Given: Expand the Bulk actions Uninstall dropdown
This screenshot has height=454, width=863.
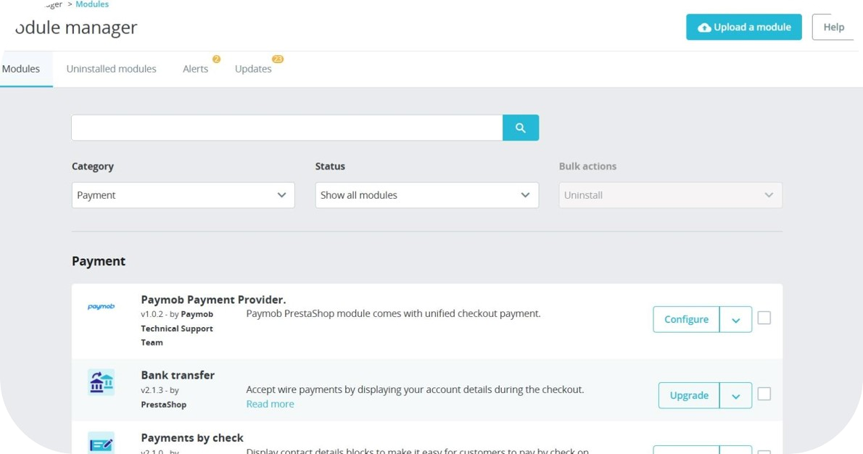Looking at the screenshot, I should coord(670,195).
